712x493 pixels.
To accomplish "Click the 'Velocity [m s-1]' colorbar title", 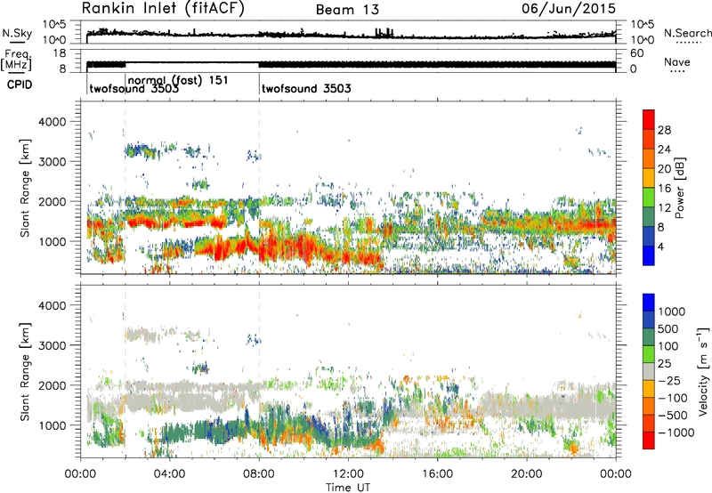I will (703, 371).
